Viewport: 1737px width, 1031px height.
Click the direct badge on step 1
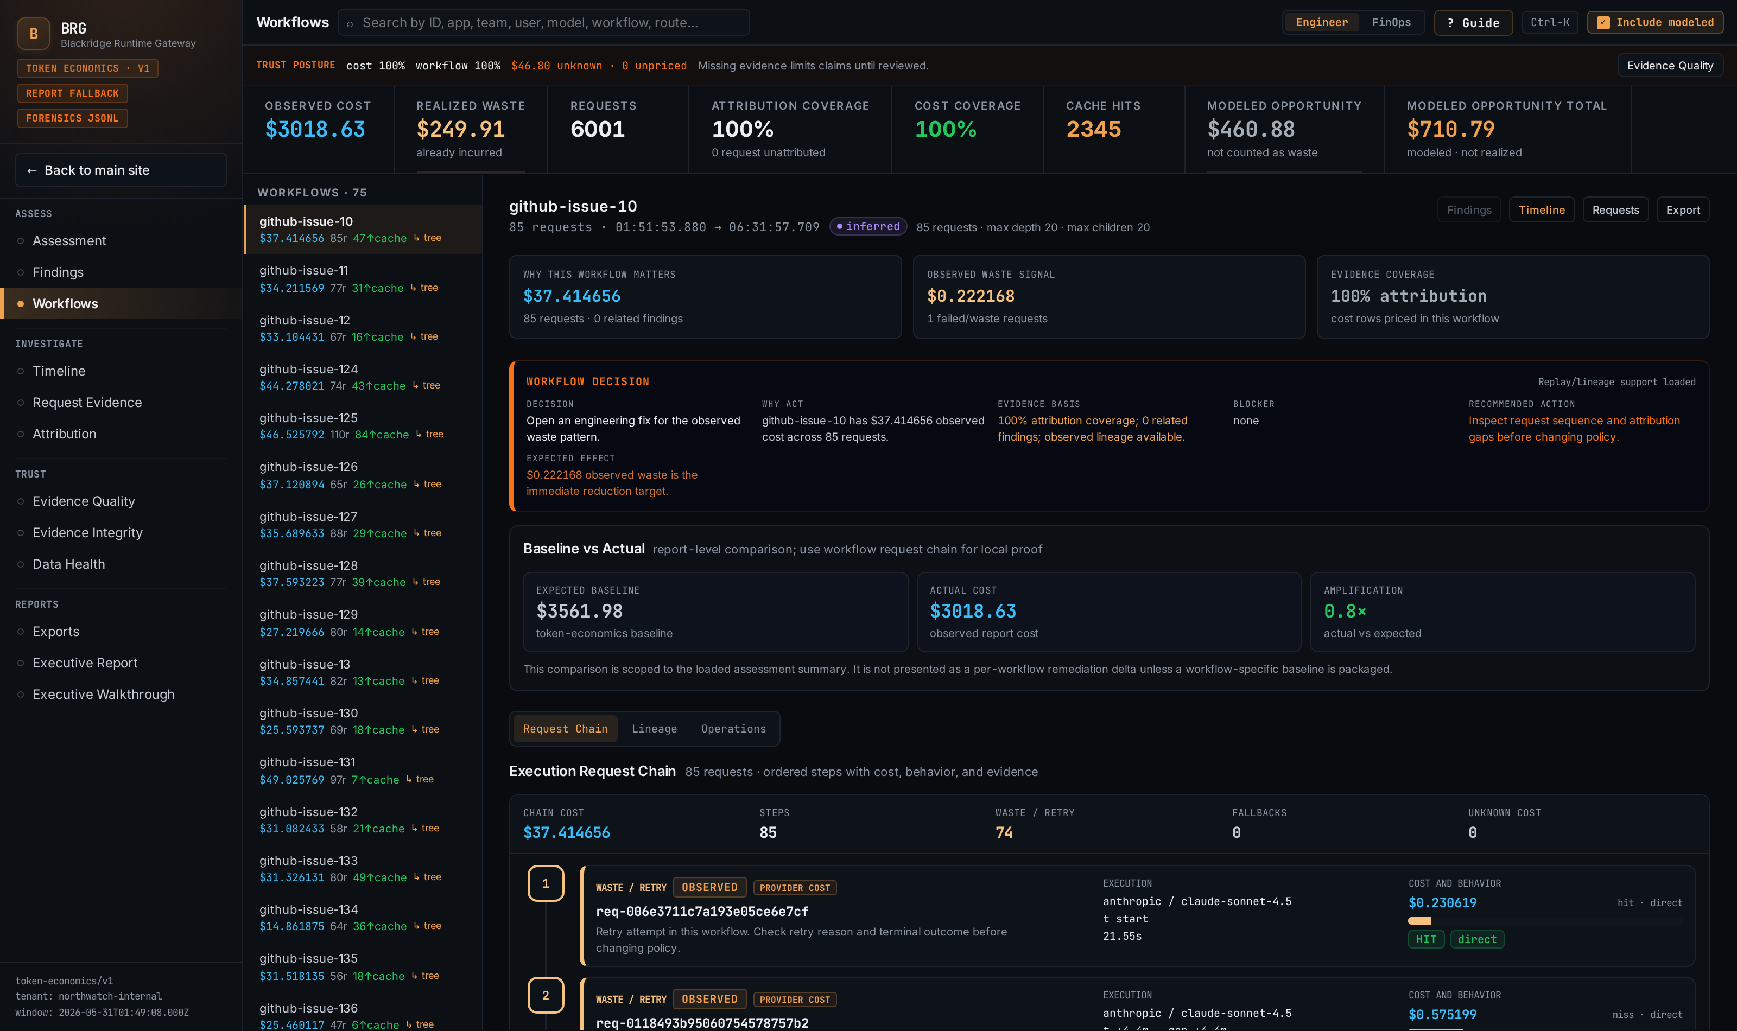[1477, 939]
